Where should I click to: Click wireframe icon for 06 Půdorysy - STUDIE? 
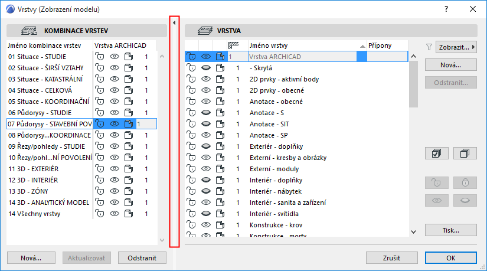(x=129, y=113)
